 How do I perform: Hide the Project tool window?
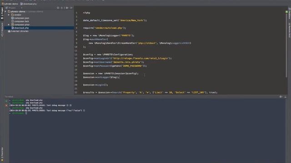point(71,8)
